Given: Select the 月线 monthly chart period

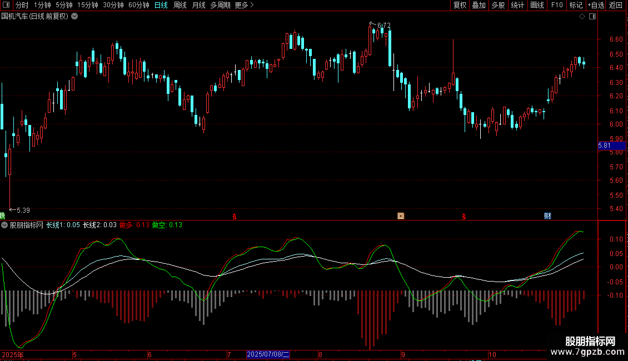Looking at the screenshot, I should (198, 6).
